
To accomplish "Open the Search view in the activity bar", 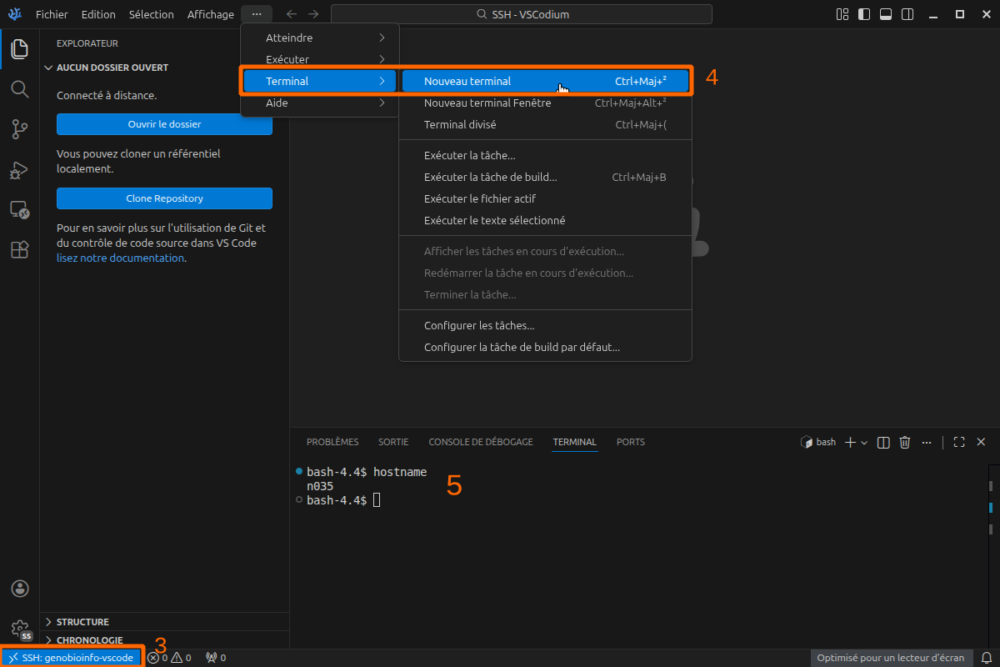I will 19,89.
